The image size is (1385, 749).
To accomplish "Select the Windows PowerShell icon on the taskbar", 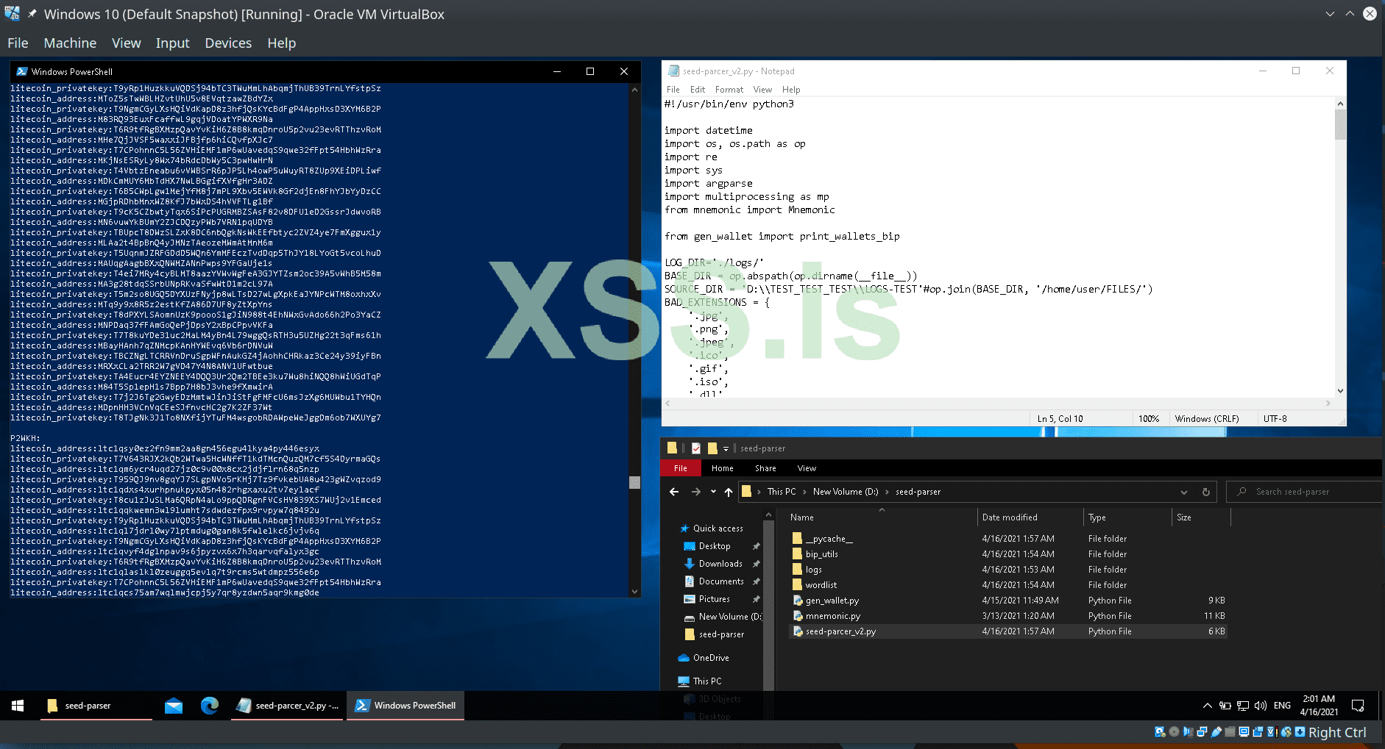I will 405,705.
